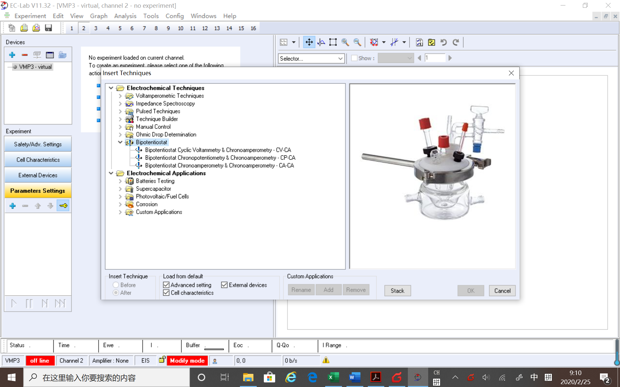Viewport: 620px width, 387px height.
Task: Click the Cancel button in dialog
Action: click(x=502, y=291)
